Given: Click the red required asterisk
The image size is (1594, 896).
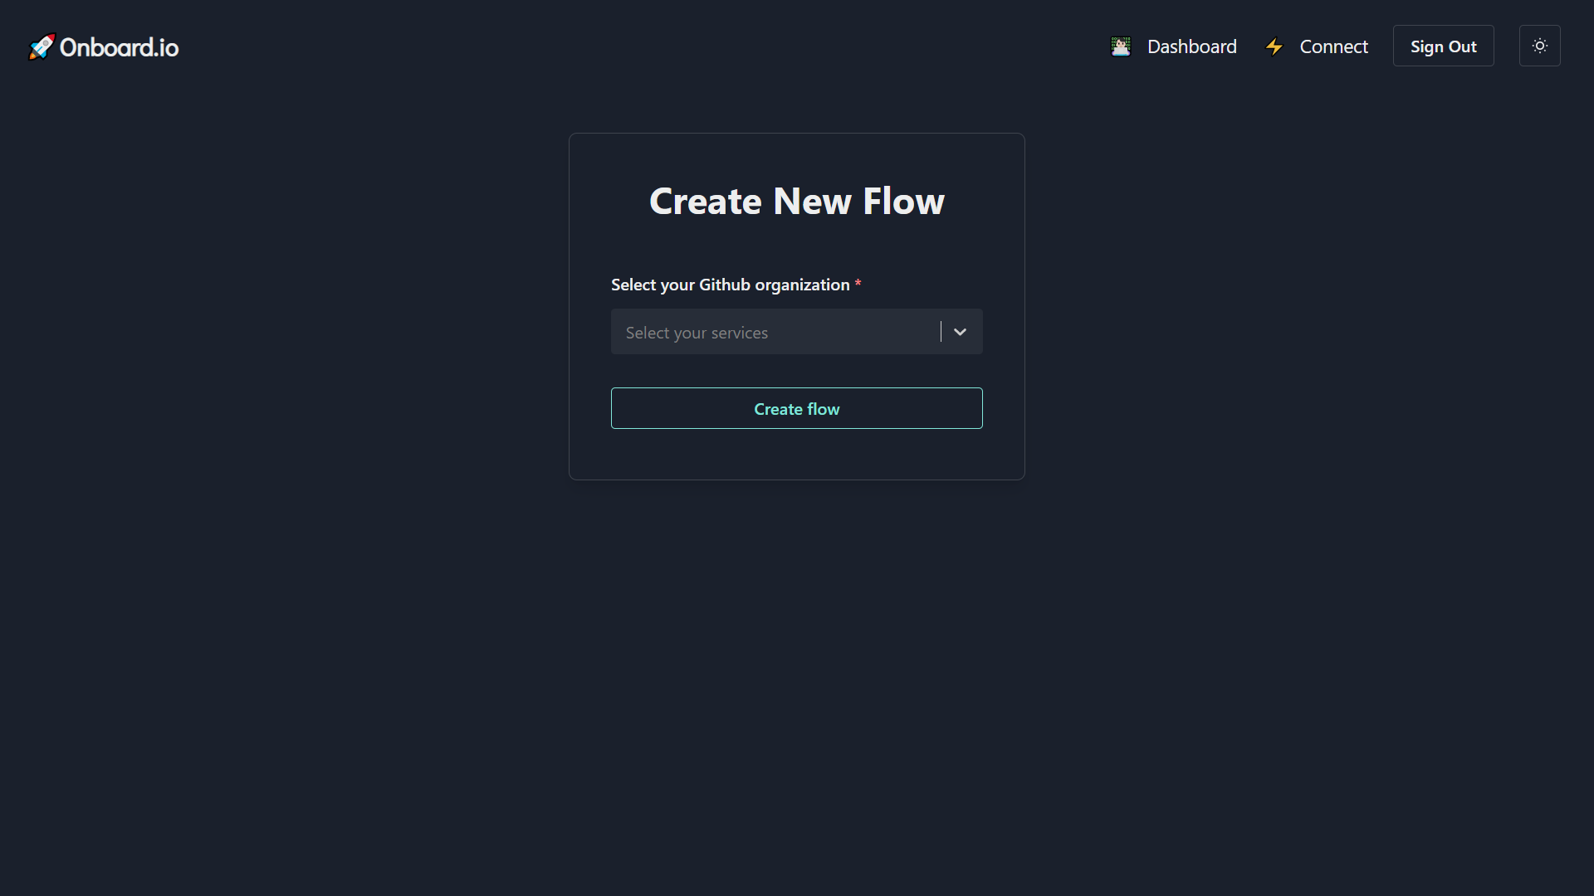Looking at the screenshot, I should [858, 284].
